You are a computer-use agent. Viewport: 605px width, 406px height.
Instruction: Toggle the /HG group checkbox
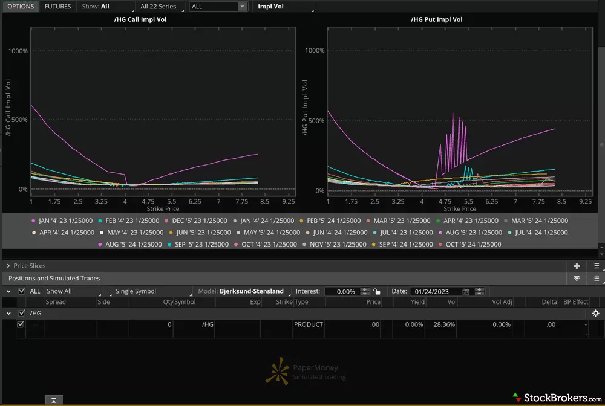[x=22, y=314]
